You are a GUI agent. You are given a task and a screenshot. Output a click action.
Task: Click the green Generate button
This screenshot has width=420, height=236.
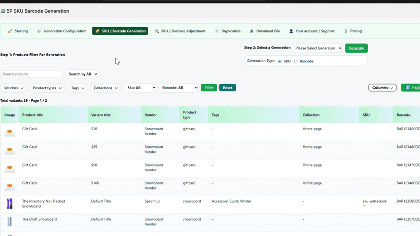[x=356, y=48]
